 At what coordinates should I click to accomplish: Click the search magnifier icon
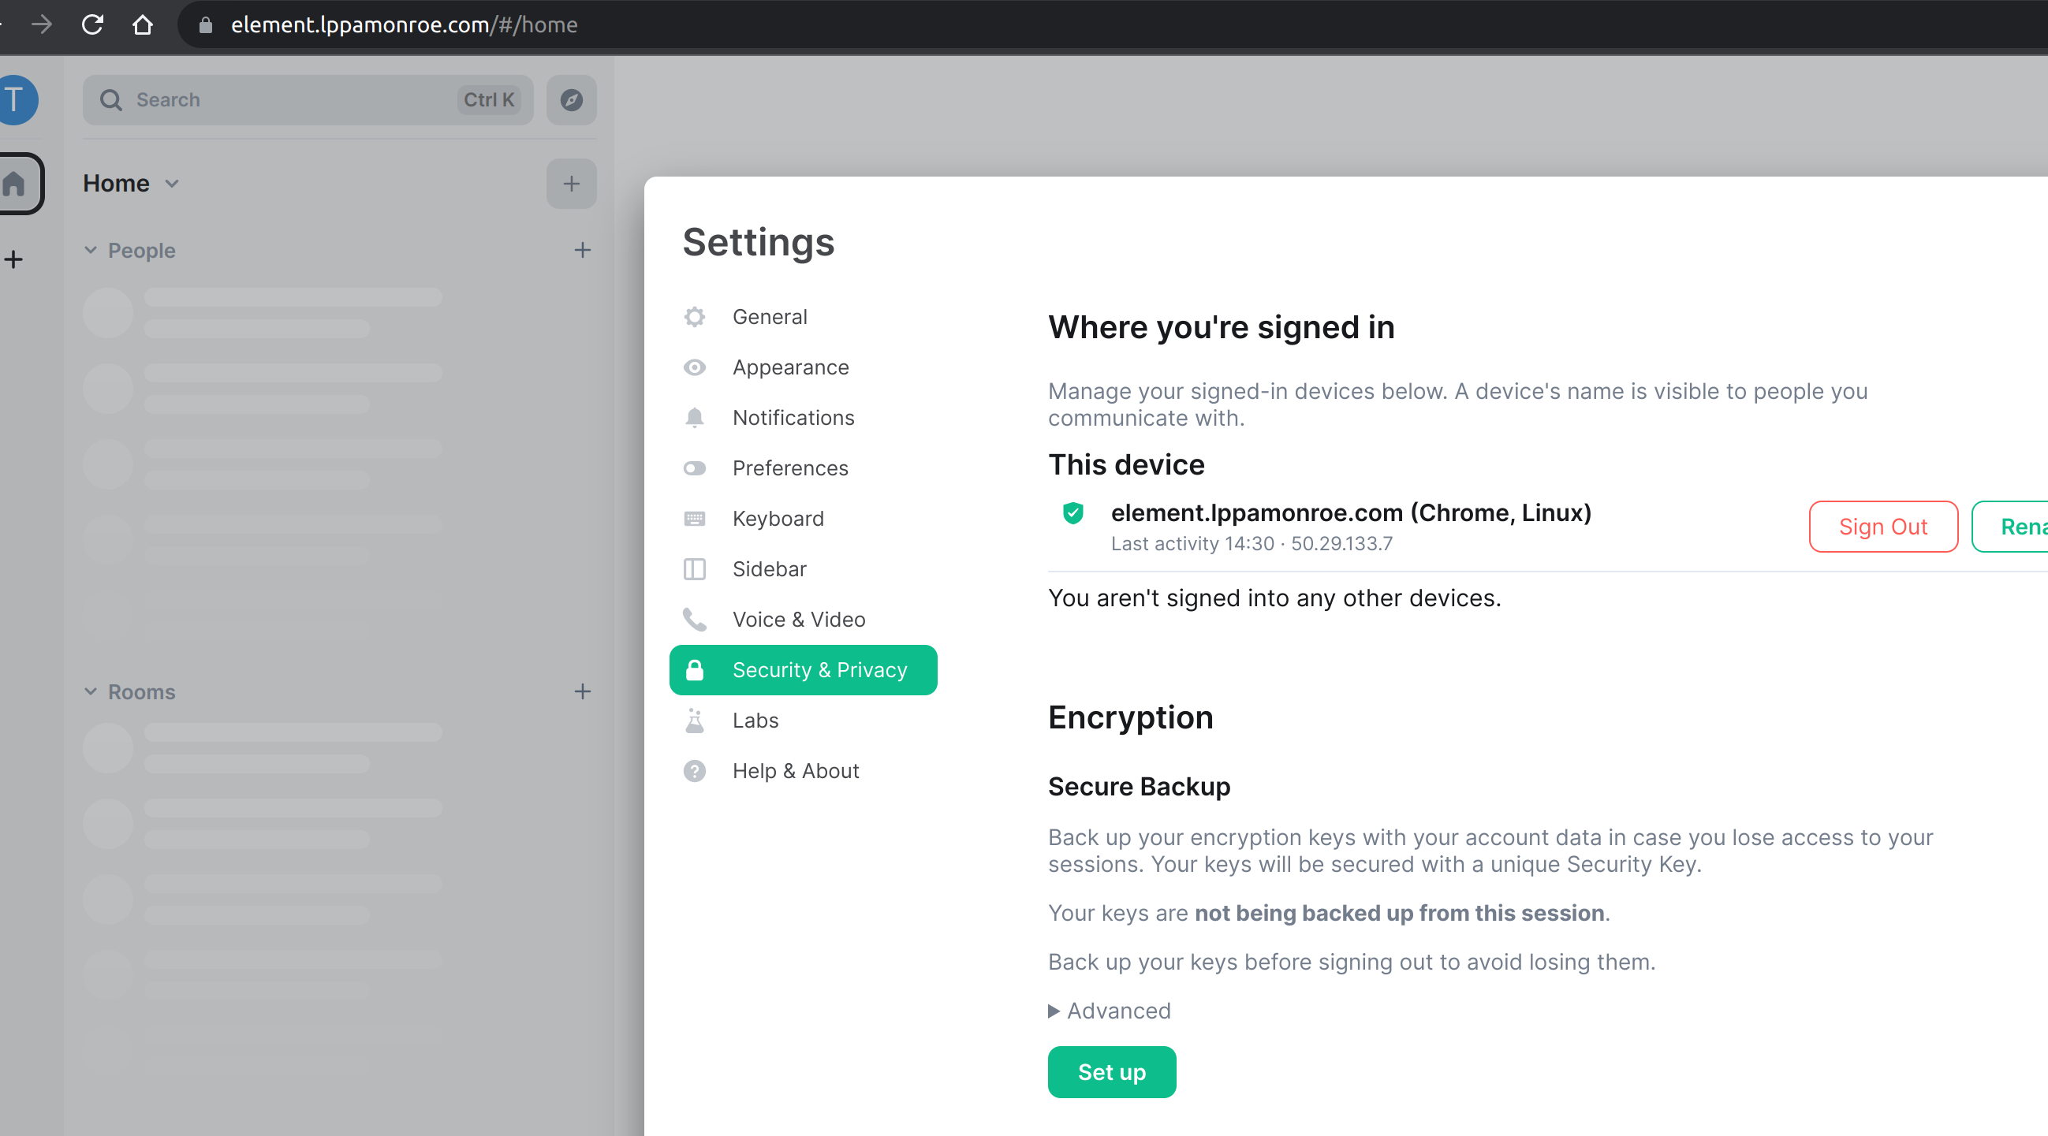110,100
